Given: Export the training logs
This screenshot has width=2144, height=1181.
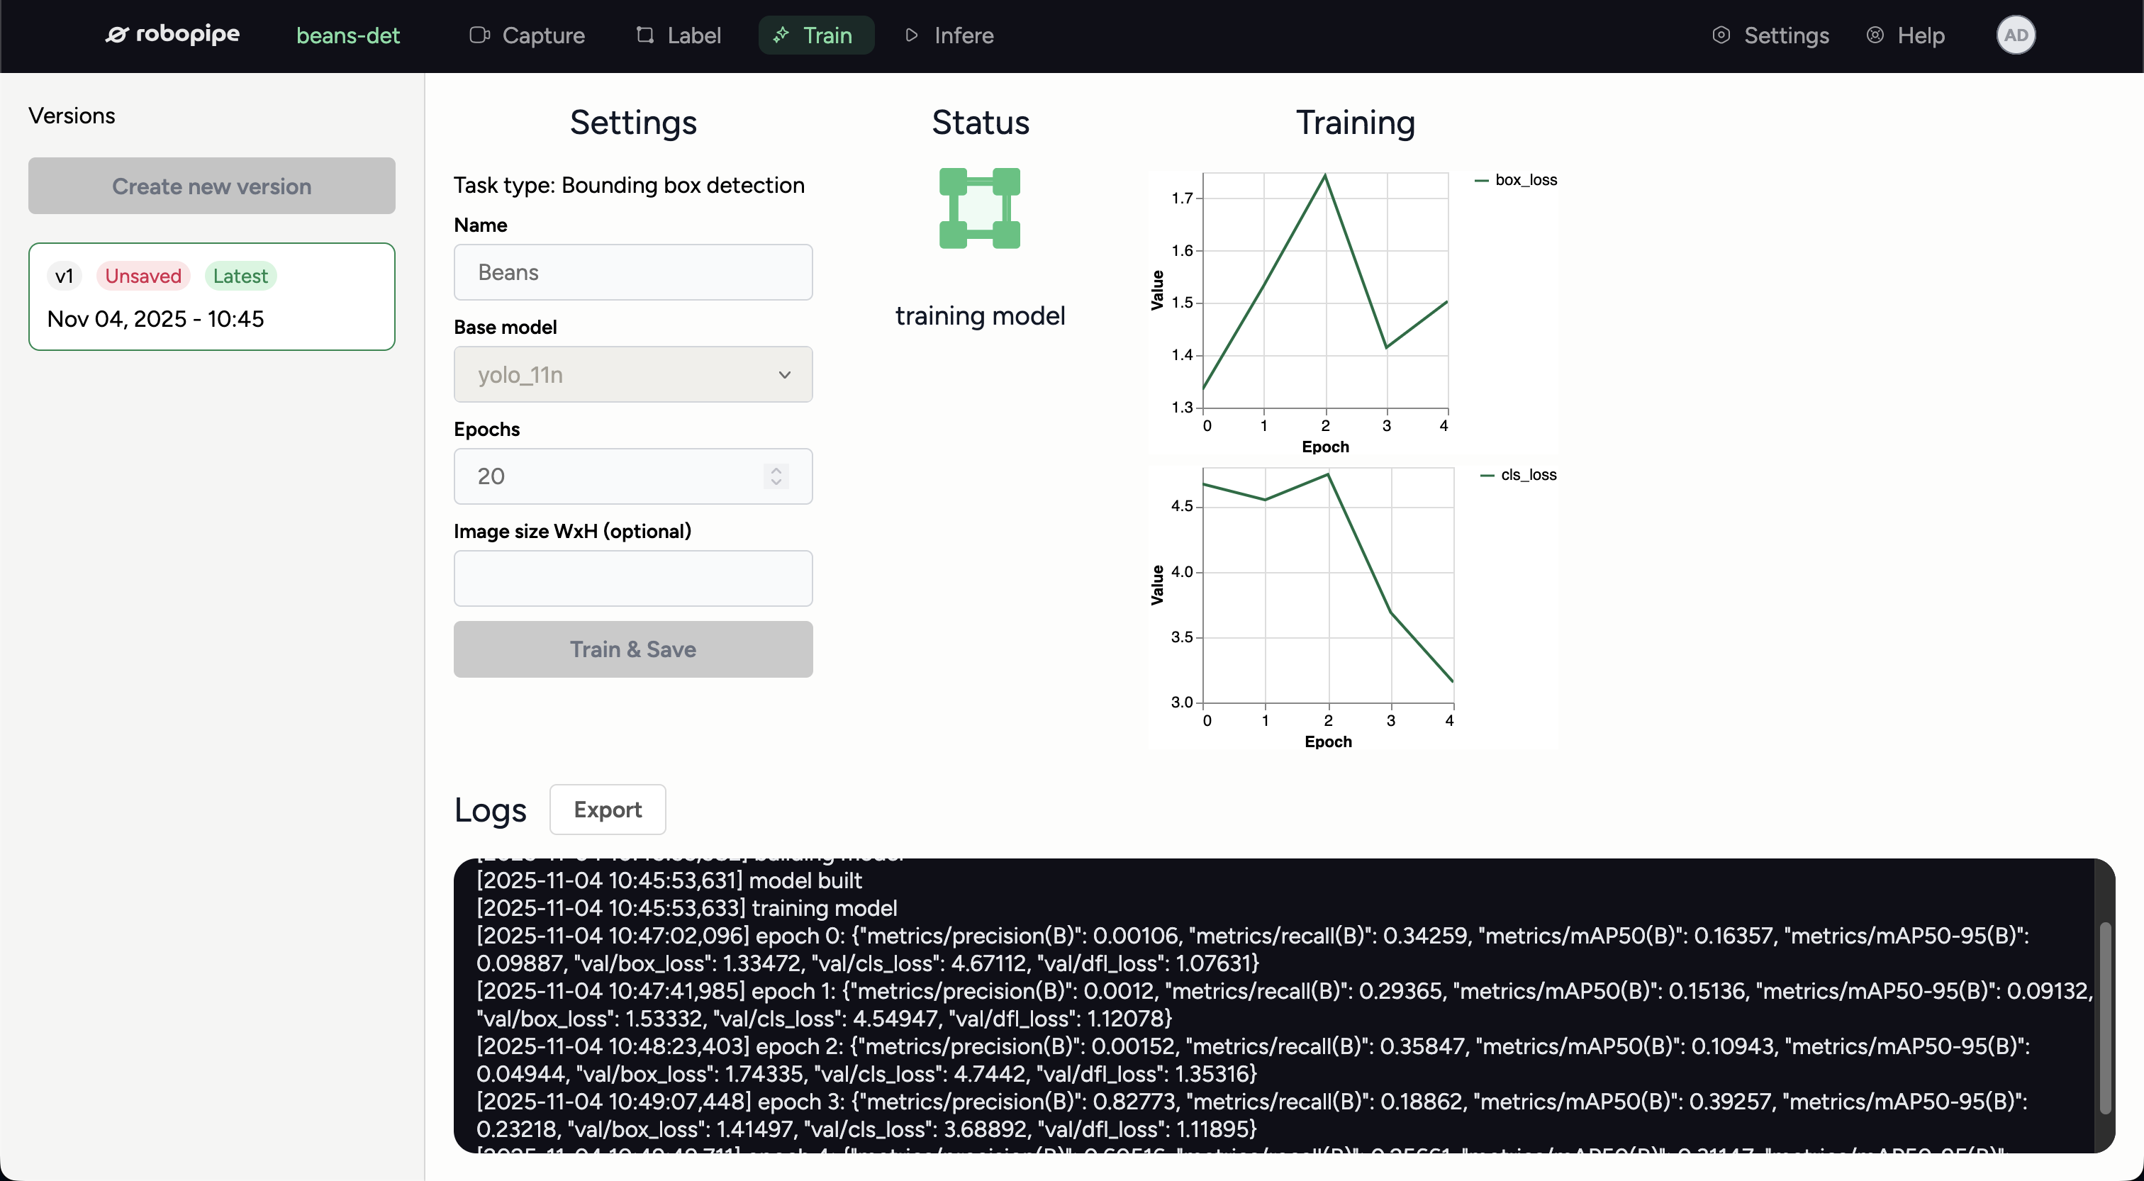Looking at the screenshot, I should (x=607, y=809).
